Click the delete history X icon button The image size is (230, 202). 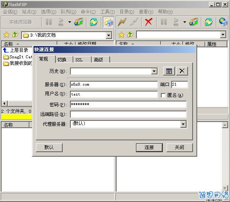click(182, 71)
